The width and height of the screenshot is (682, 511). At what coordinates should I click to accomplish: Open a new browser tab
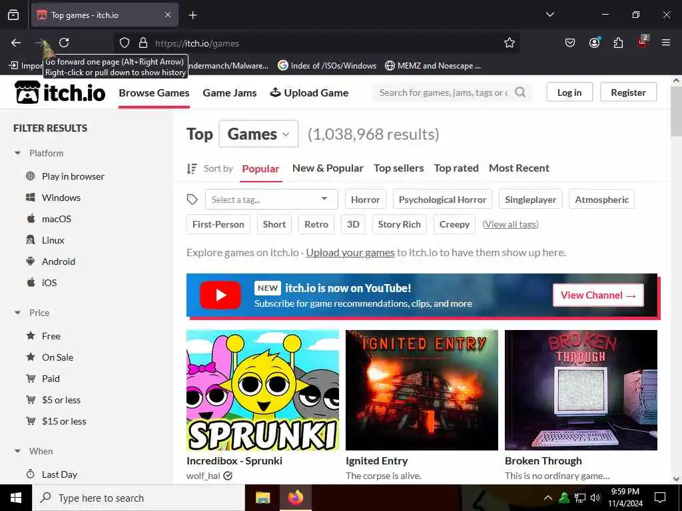tap(192, 15)
